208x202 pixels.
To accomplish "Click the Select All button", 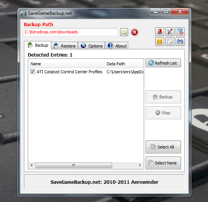I will coord(163,147).
